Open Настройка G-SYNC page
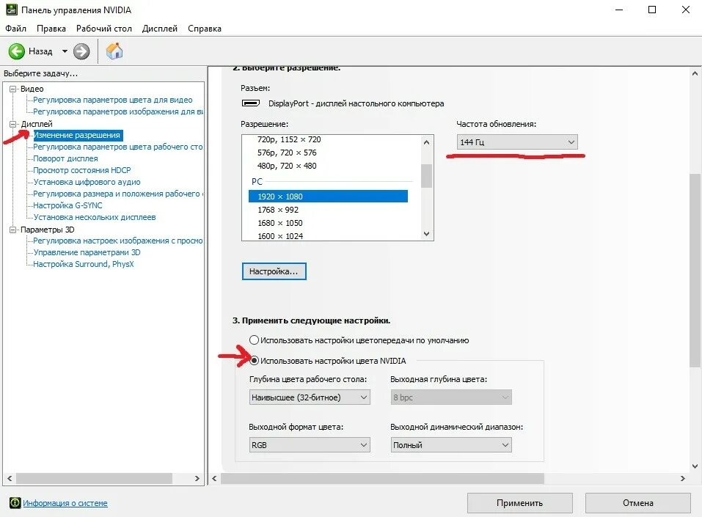 [67, 205]
